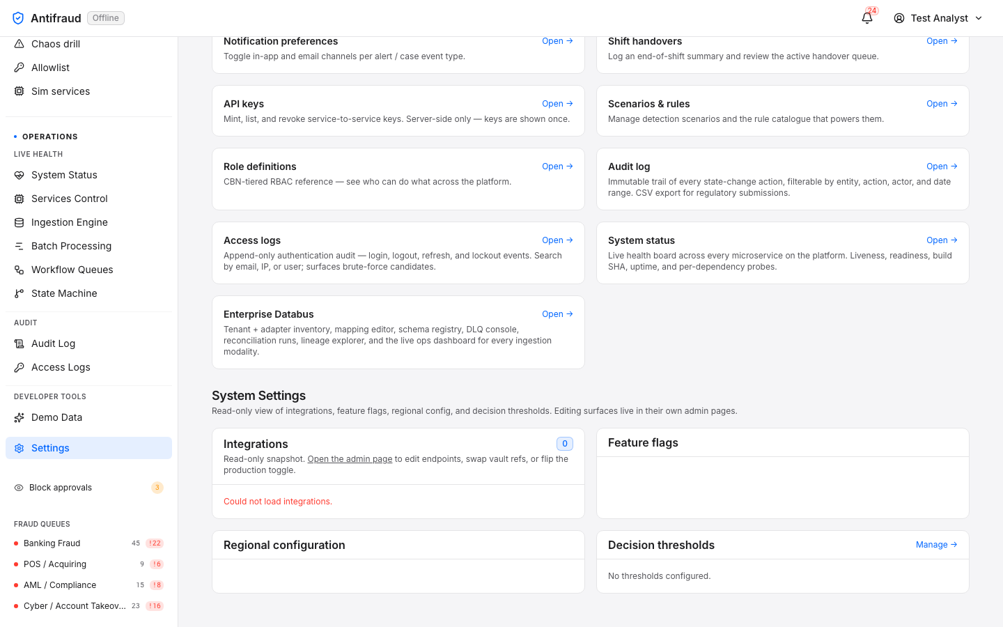The width and height of the screenshot is (1003, 627).
Task: Click the 'No thresholds configured.' text
Action: pyautogui.click(x=659, y=576)
